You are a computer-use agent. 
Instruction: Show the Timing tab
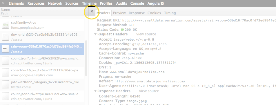[170, 13]
